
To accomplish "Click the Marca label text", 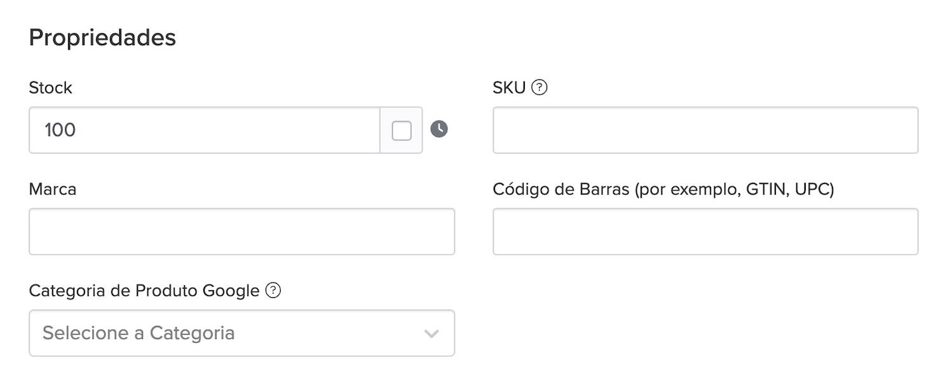I will pyautogui.click(x=53, y=189).
